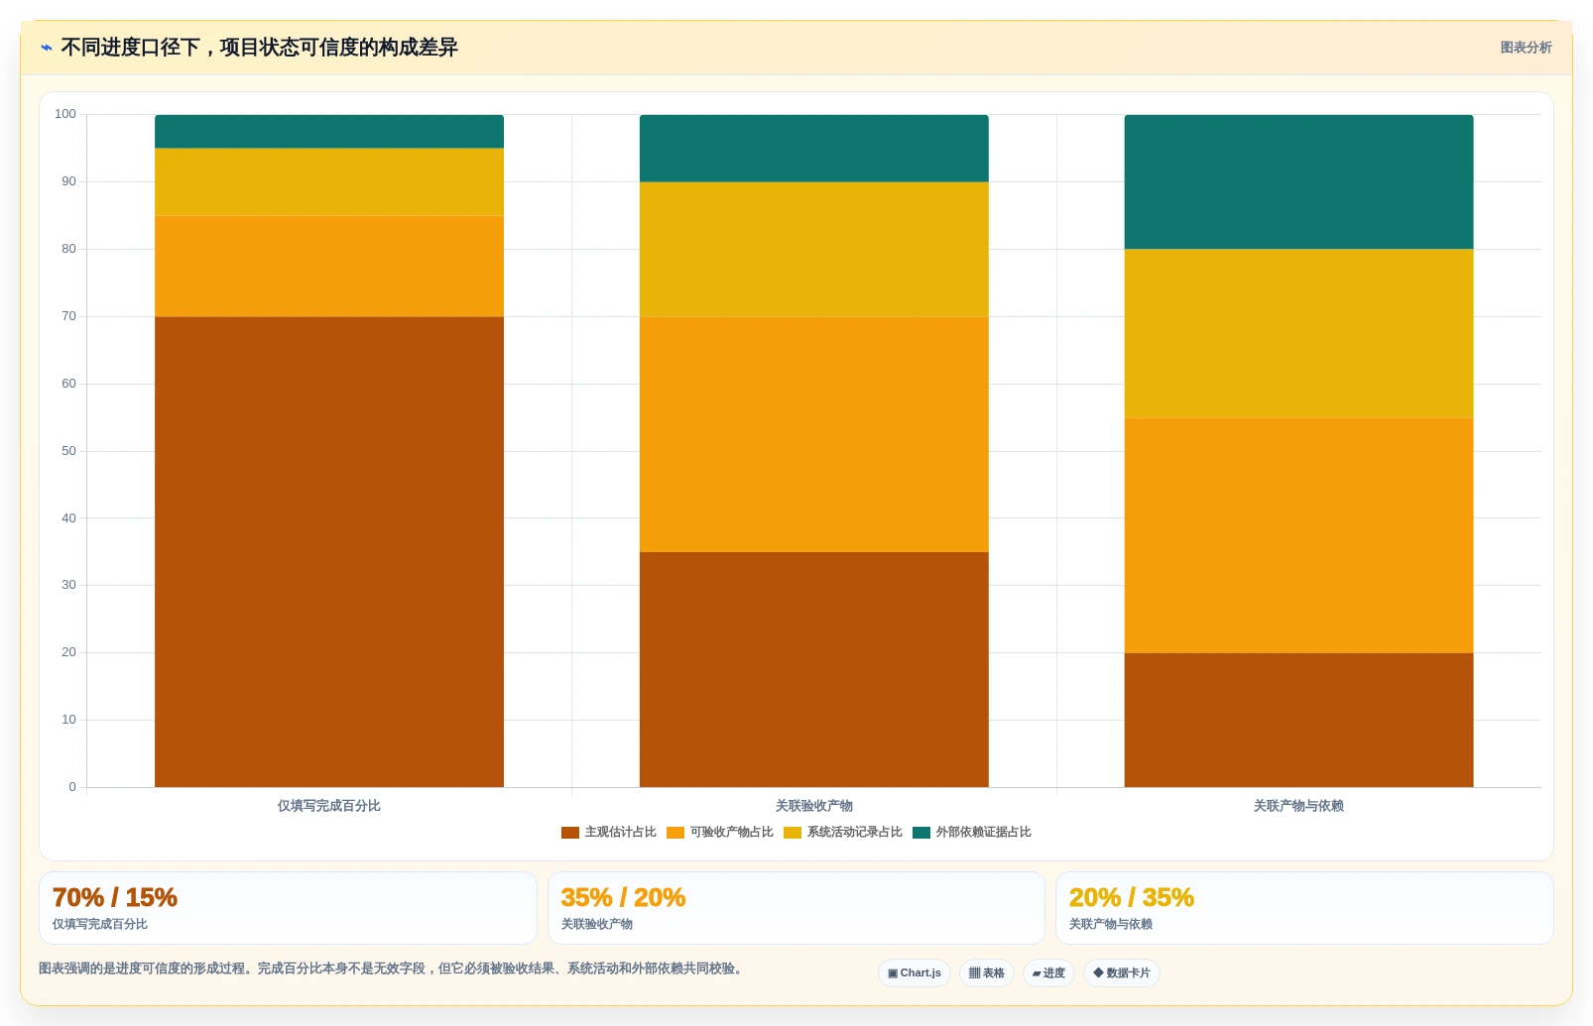Toggle the 可验收产物占比 legend item

click(x=720, y=833)
